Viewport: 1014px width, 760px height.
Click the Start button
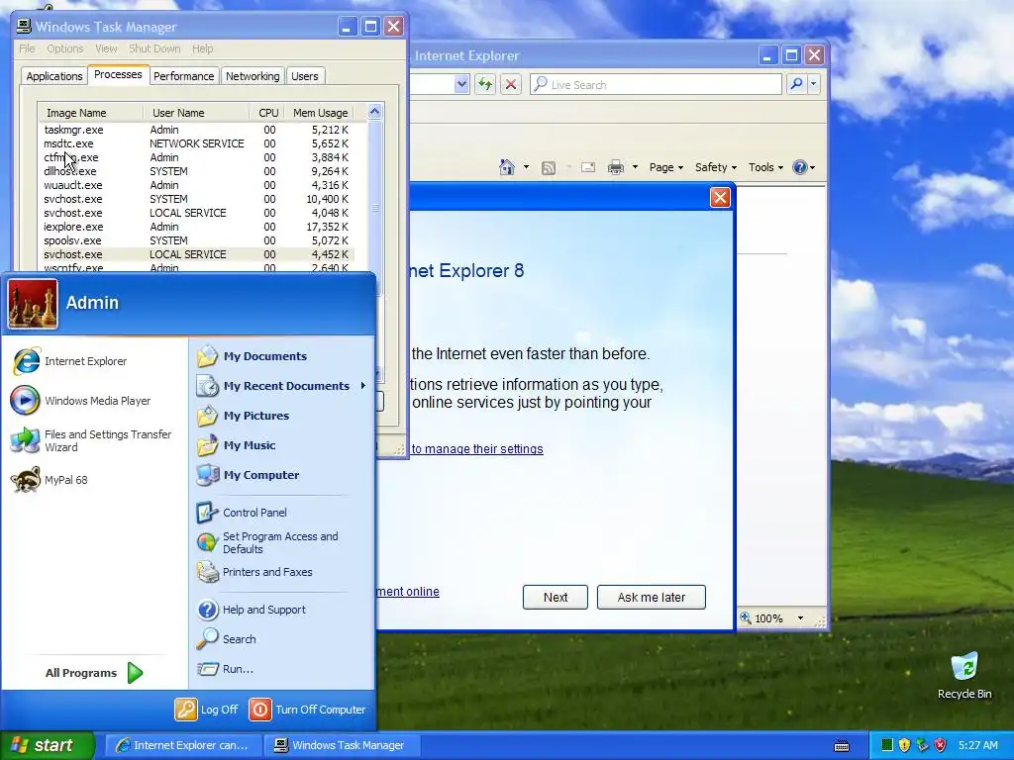[x=47, y=745]
